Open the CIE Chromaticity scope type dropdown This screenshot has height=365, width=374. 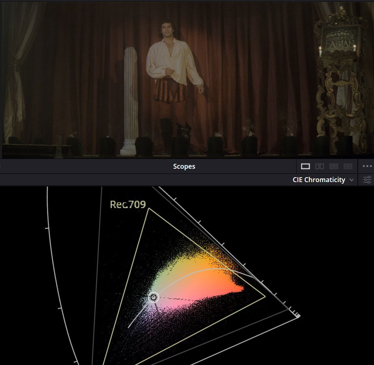click(x=323, y=180)
